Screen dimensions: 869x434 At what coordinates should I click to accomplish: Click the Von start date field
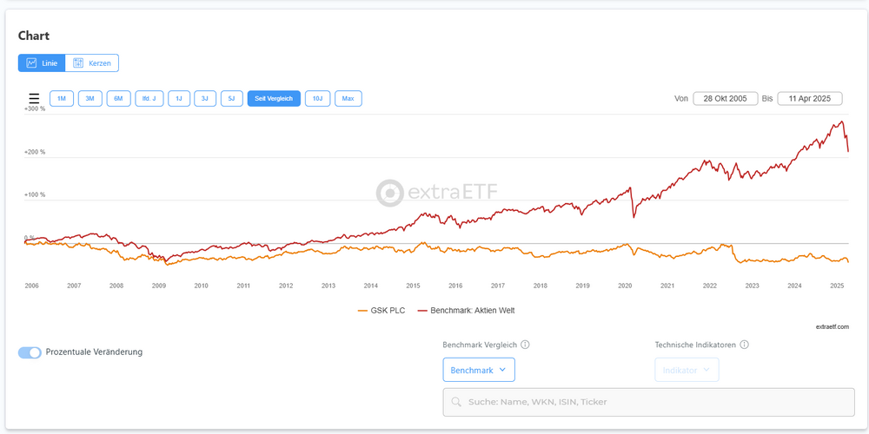(725, 99)
